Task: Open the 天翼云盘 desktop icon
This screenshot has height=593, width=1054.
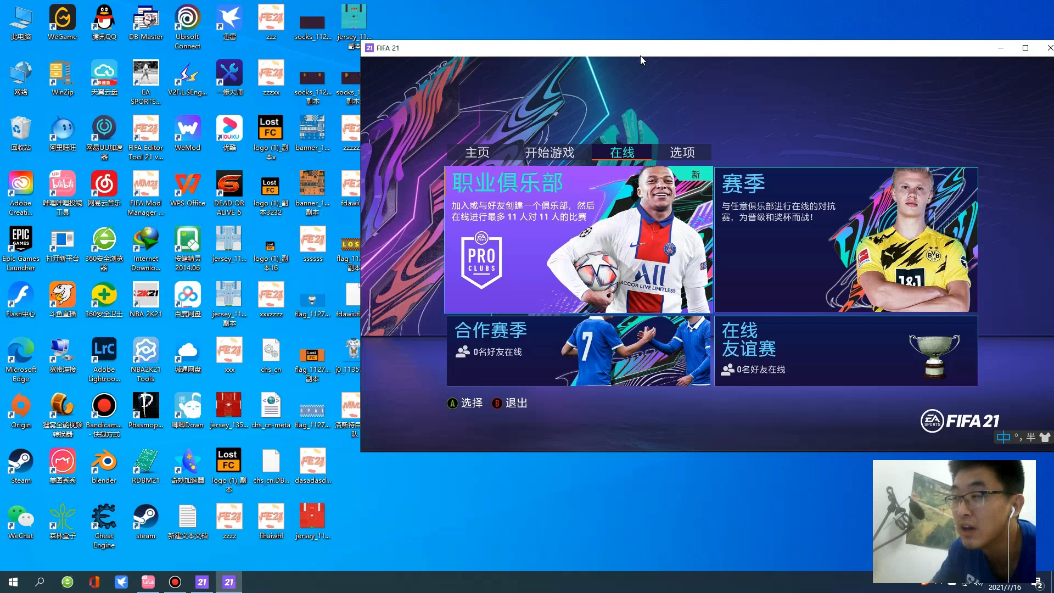Action: [x=104, y=78]
